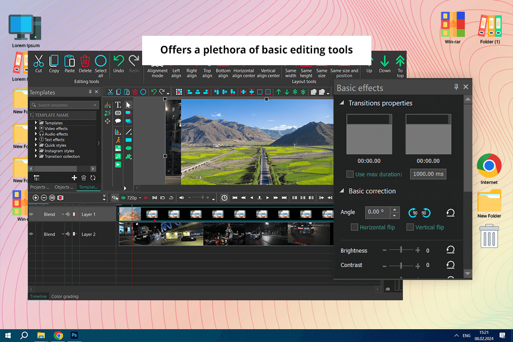Adjust the timeline volume slider

[x=199, y=198]
